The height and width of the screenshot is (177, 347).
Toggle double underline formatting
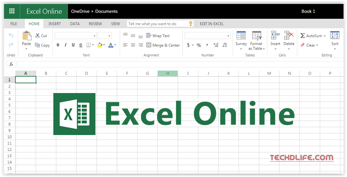81,45
